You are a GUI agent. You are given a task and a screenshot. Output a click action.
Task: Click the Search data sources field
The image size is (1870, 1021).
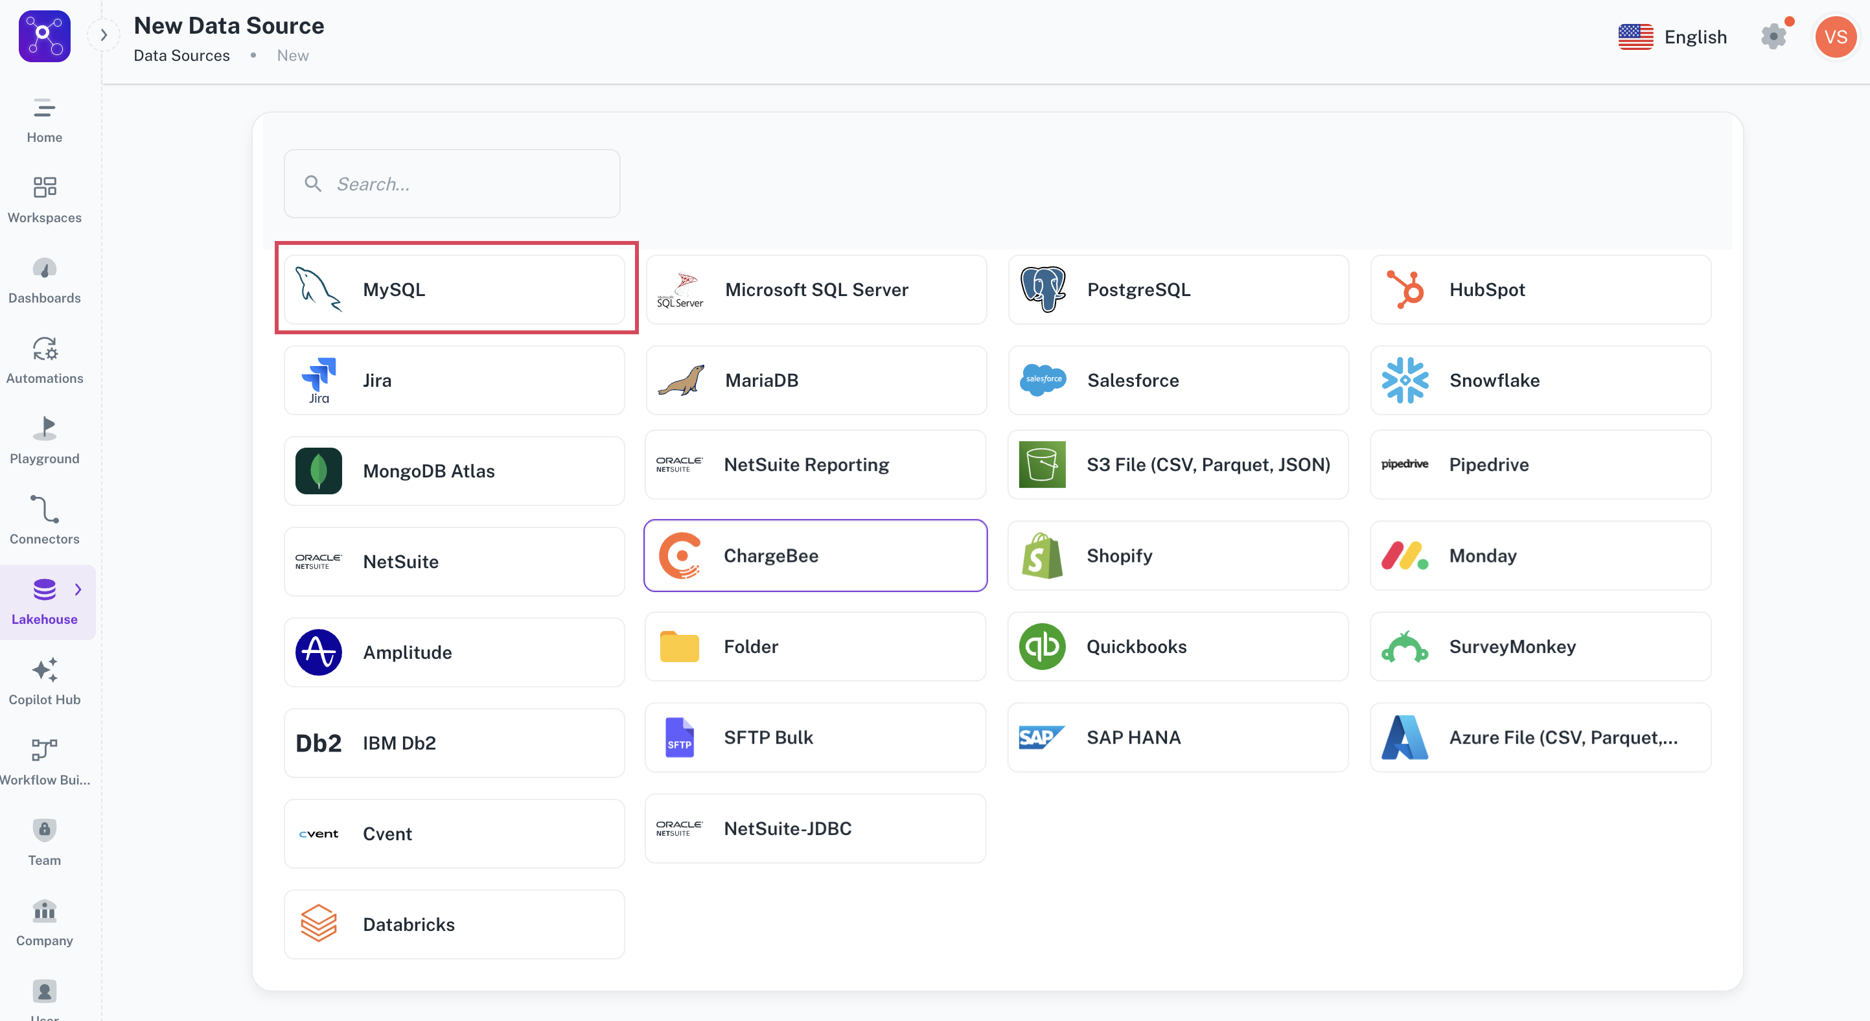tap(452, 183)
